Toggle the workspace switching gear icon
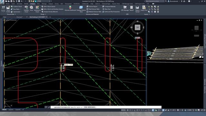This screenshot has height=116, width=206. (x=178, y=110)
